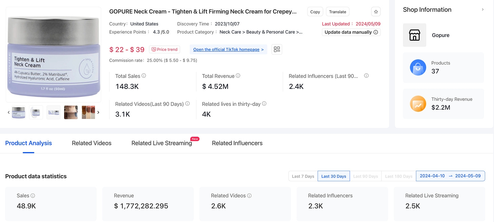Click the Related Videos value 2.6K
The image size is (494, 222).
tap(218, 206)
